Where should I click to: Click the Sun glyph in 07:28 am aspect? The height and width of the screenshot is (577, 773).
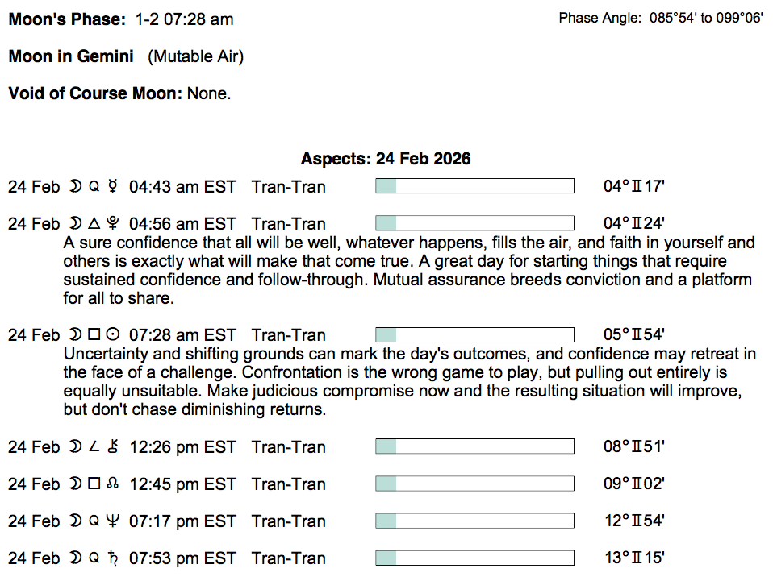(114, 335)
